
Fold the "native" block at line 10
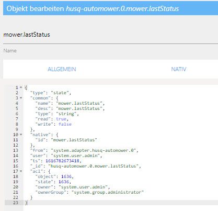coord(21,135)
